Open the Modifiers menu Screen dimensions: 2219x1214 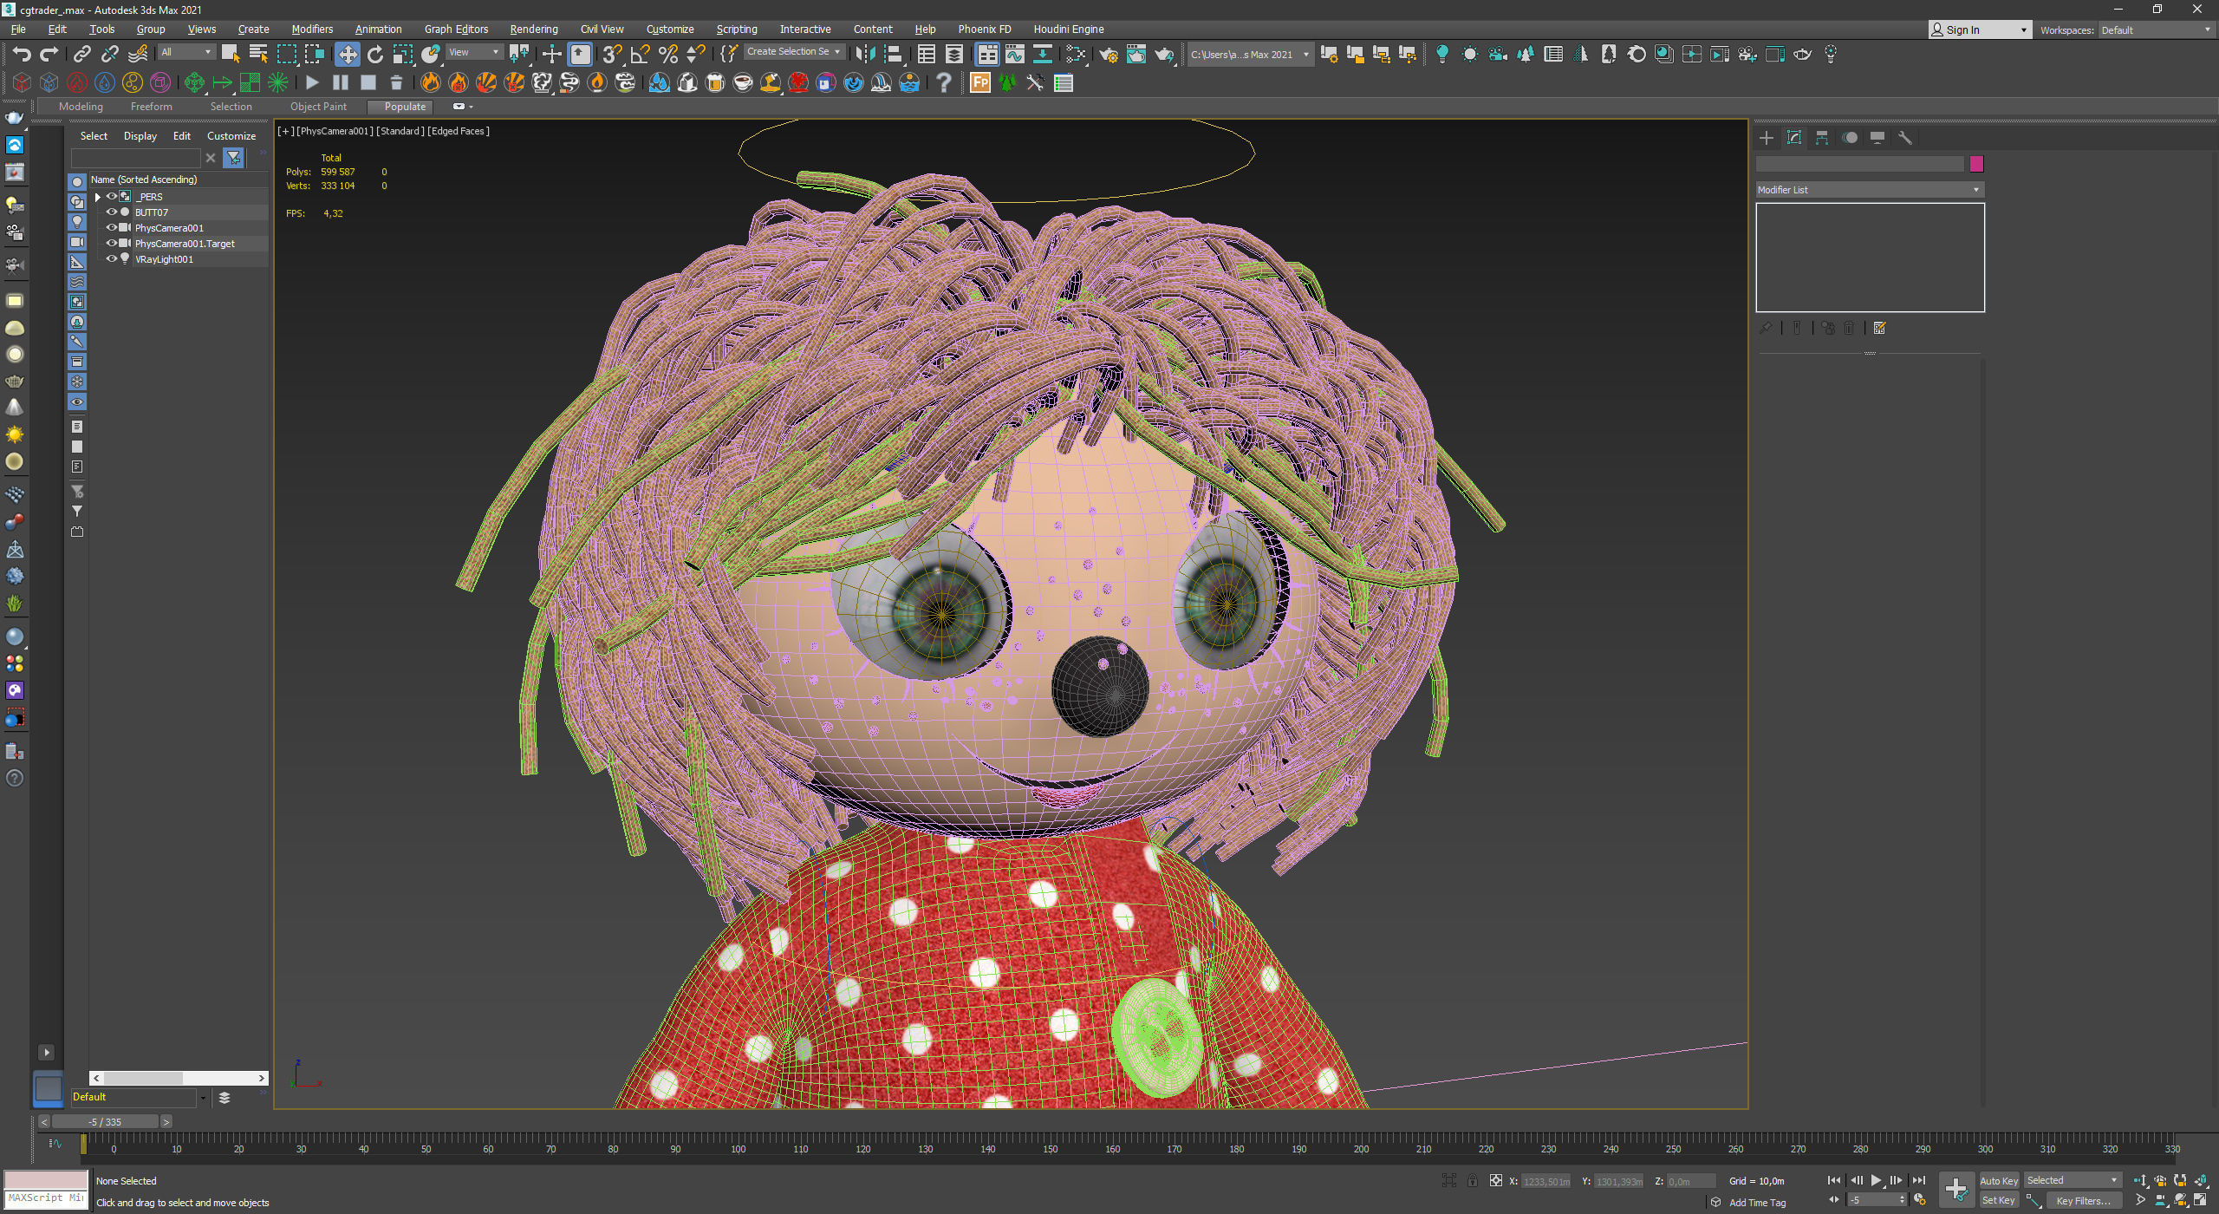312,29
